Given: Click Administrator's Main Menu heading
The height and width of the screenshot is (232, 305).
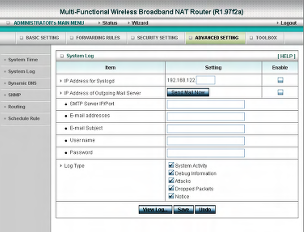Looking at the screenshot, I should coord(49,23).
